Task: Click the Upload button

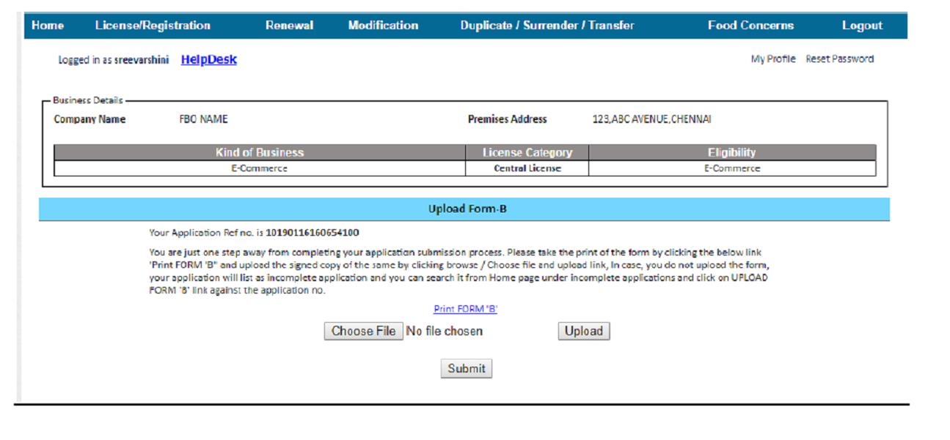Action: point(583,332)
